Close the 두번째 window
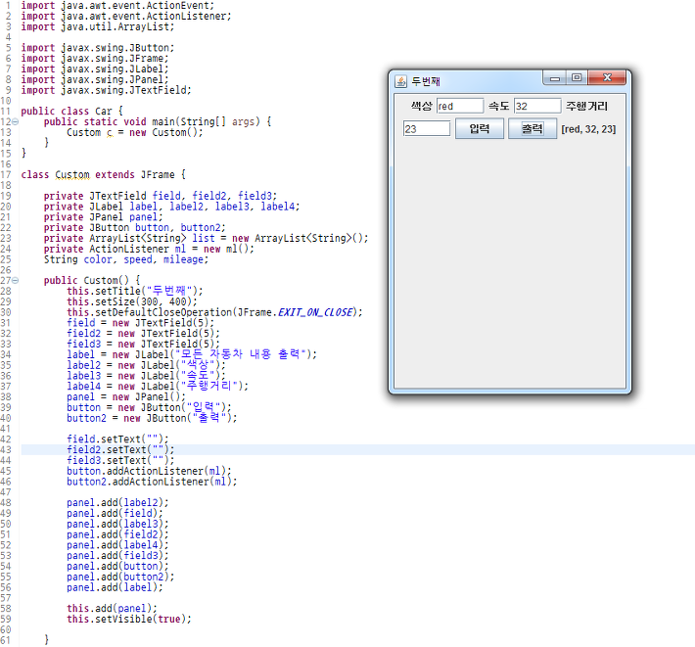The image size is (695, 647). point(607,77)
